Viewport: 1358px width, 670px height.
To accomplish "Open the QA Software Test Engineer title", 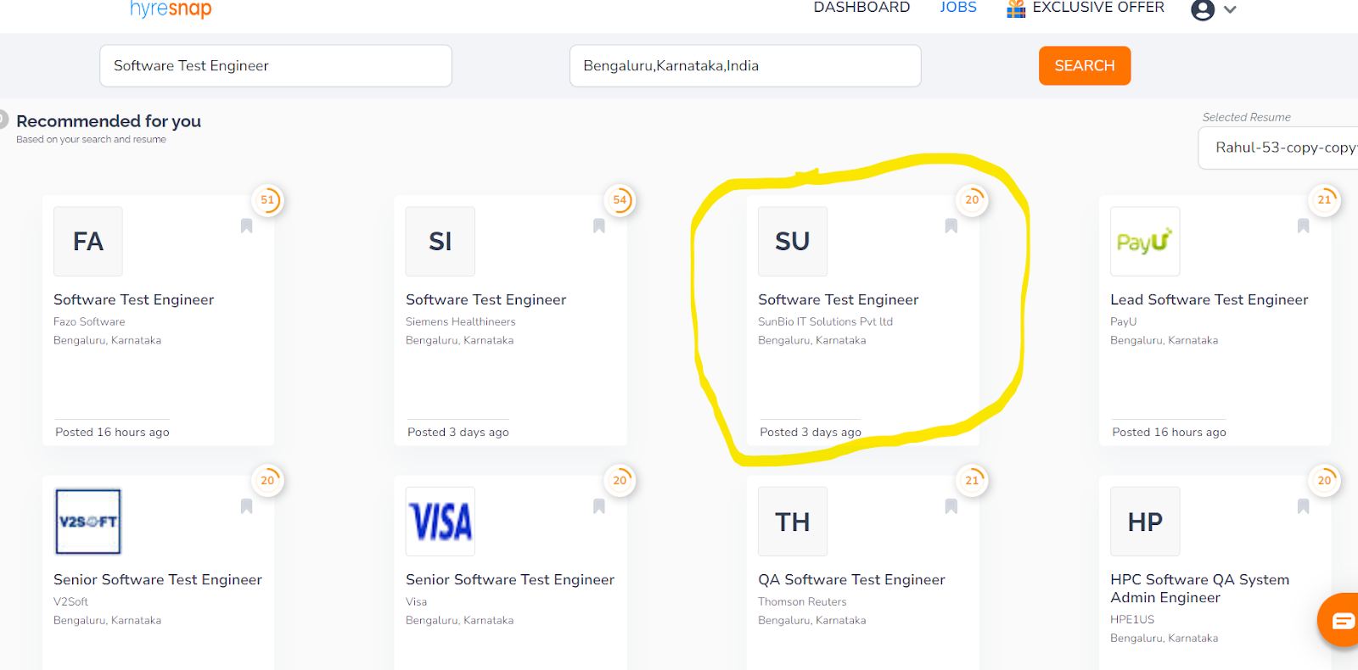I will [x=851, y=579].
